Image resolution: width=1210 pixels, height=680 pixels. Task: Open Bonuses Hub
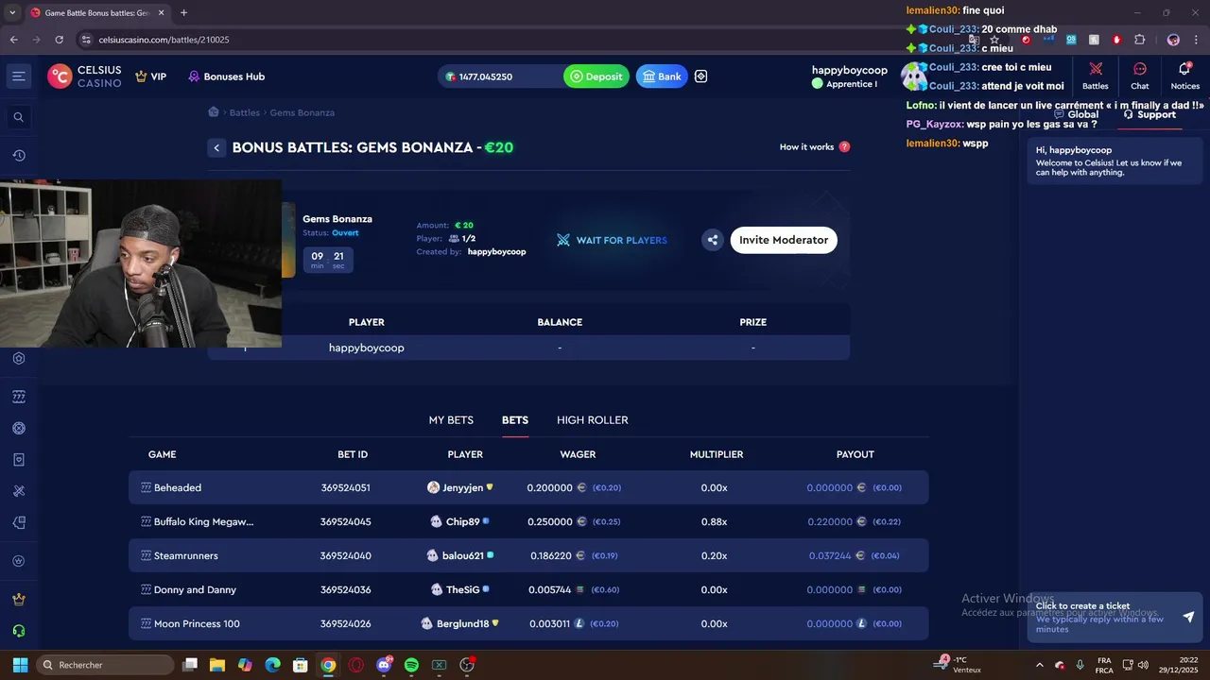[226, 76]
